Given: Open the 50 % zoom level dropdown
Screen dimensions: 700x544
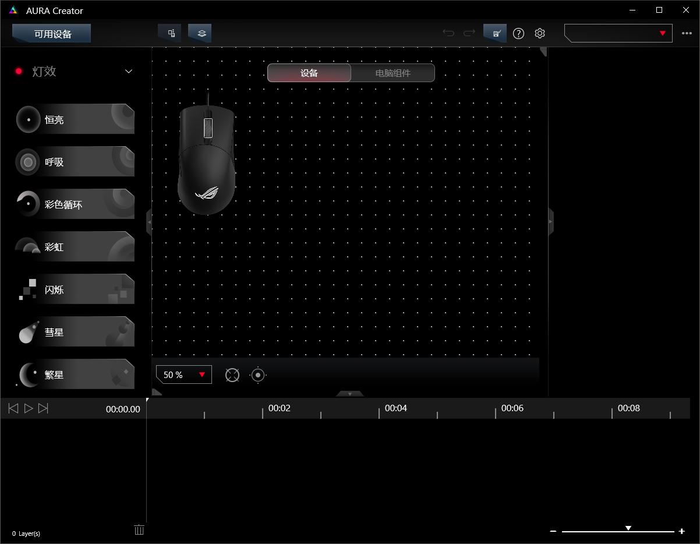Looking at the screenshot, I should (x=184, y=375).
